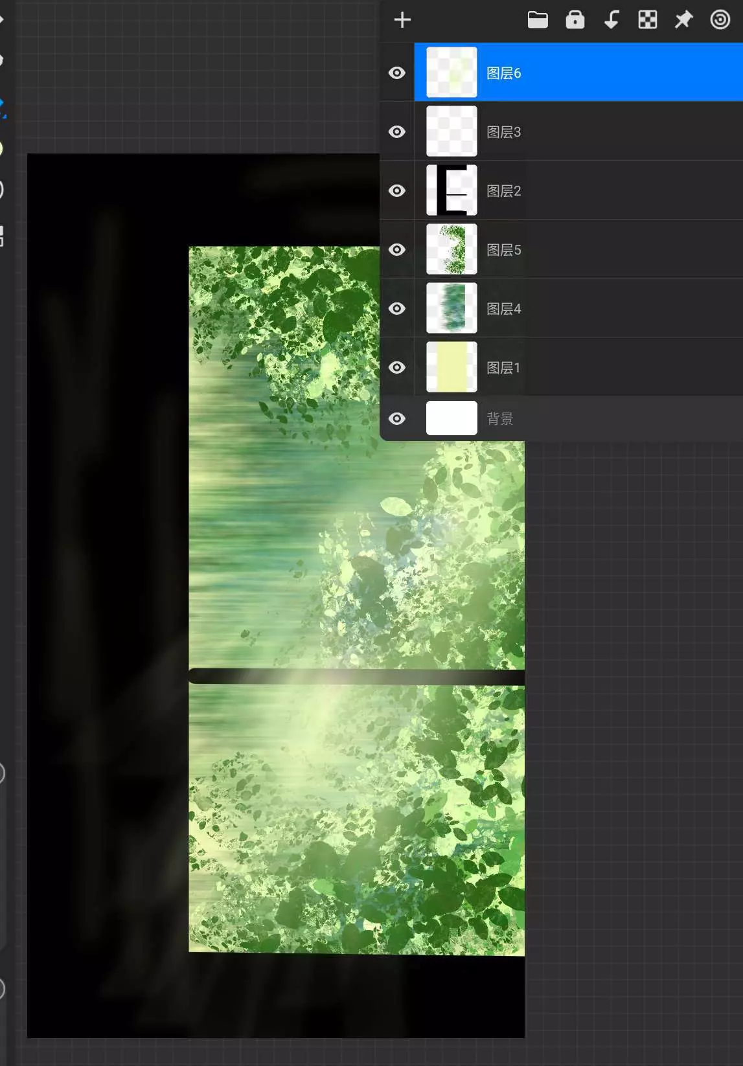Click the white 背景 layer thumbnail
This screenshot has width=743, height=1066.
[452, 418]
